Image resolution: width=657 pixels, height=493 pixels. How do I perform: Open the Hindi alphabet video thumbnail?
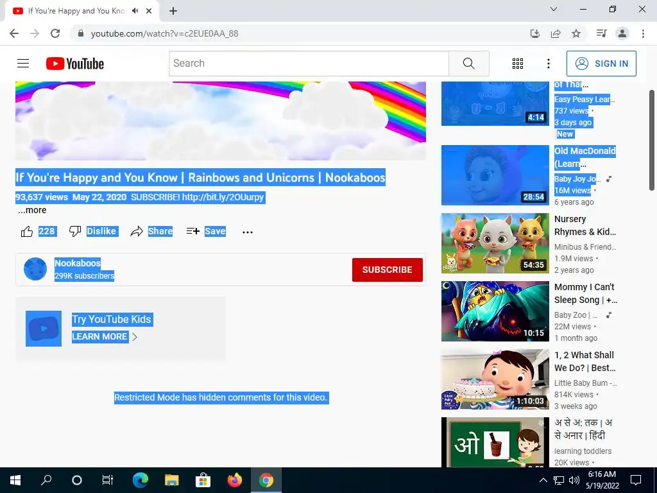click(495, 442)
